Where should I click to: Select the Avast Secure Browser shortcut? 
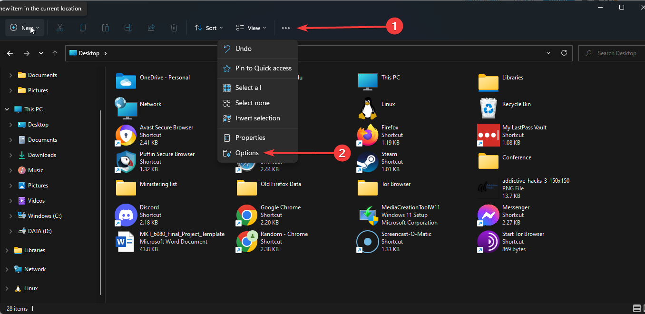click(155, 135)
